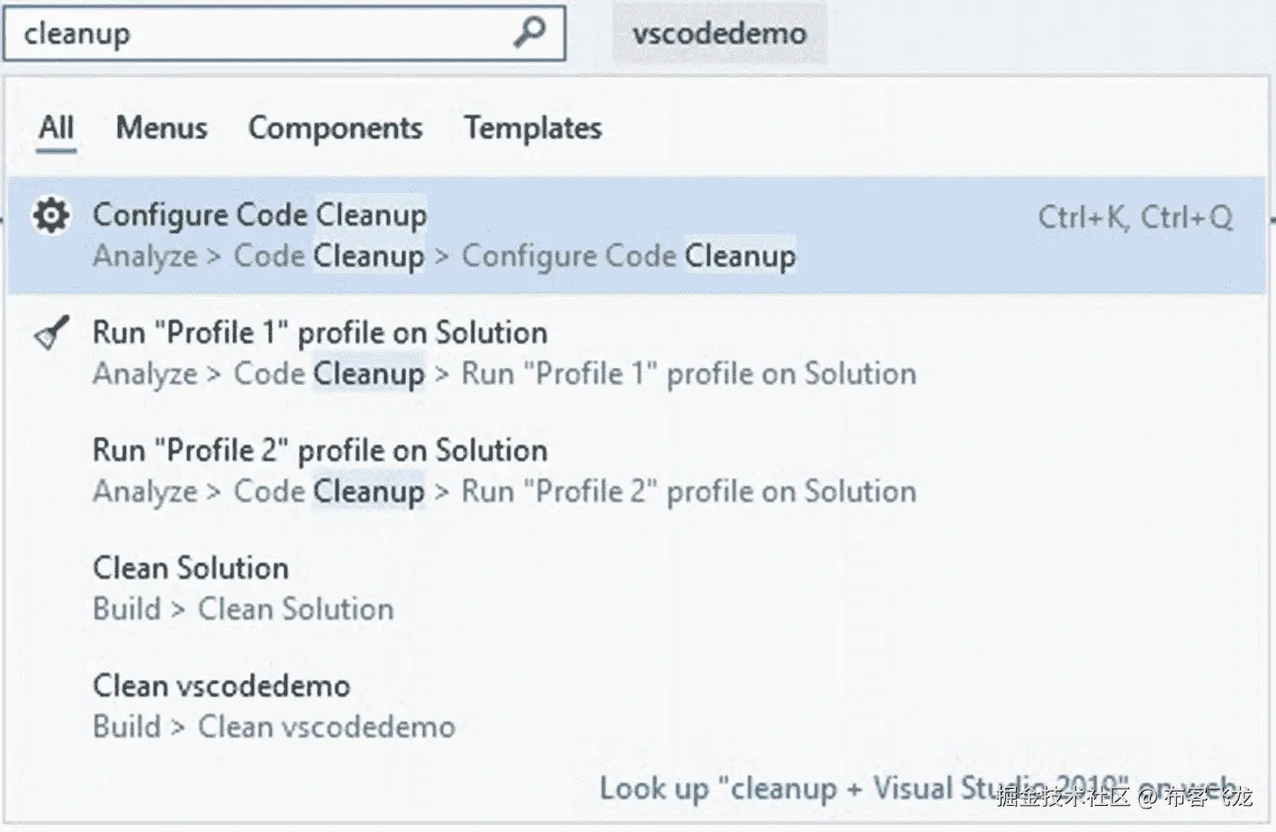Run "Profile 1" profile on Solution
The height and width of the screenshot is (832, 1276).
tap(319, 333)
